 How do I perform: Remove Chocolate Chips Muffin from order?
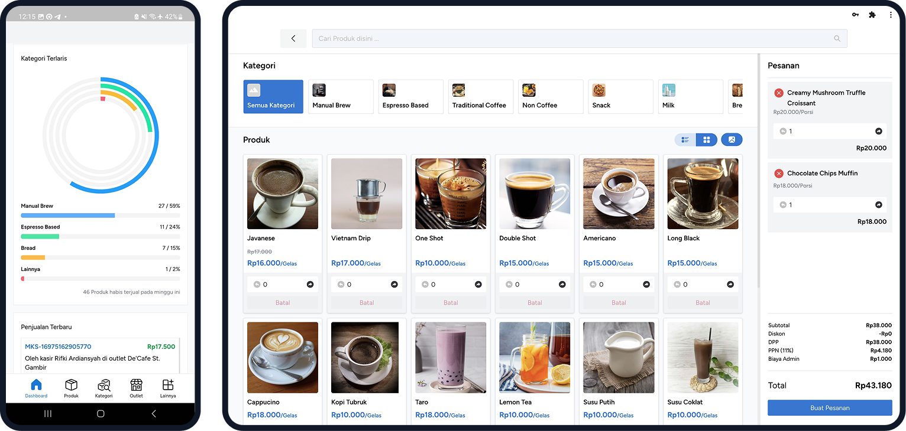point(779,174)
